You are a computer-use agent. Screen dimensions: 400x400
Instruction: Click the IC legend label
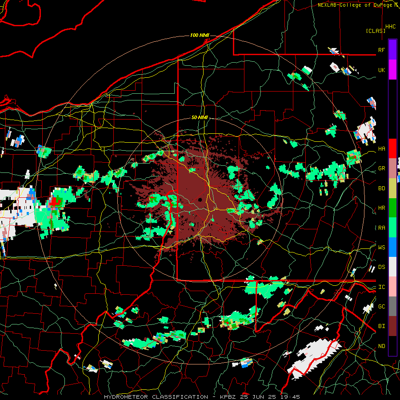coord(382,287)
